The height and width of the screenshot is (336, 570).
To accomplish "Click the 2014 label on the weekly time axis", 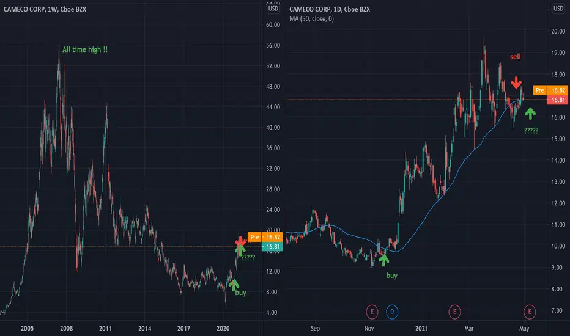I will pyautogui.click(x=145, y=329).
